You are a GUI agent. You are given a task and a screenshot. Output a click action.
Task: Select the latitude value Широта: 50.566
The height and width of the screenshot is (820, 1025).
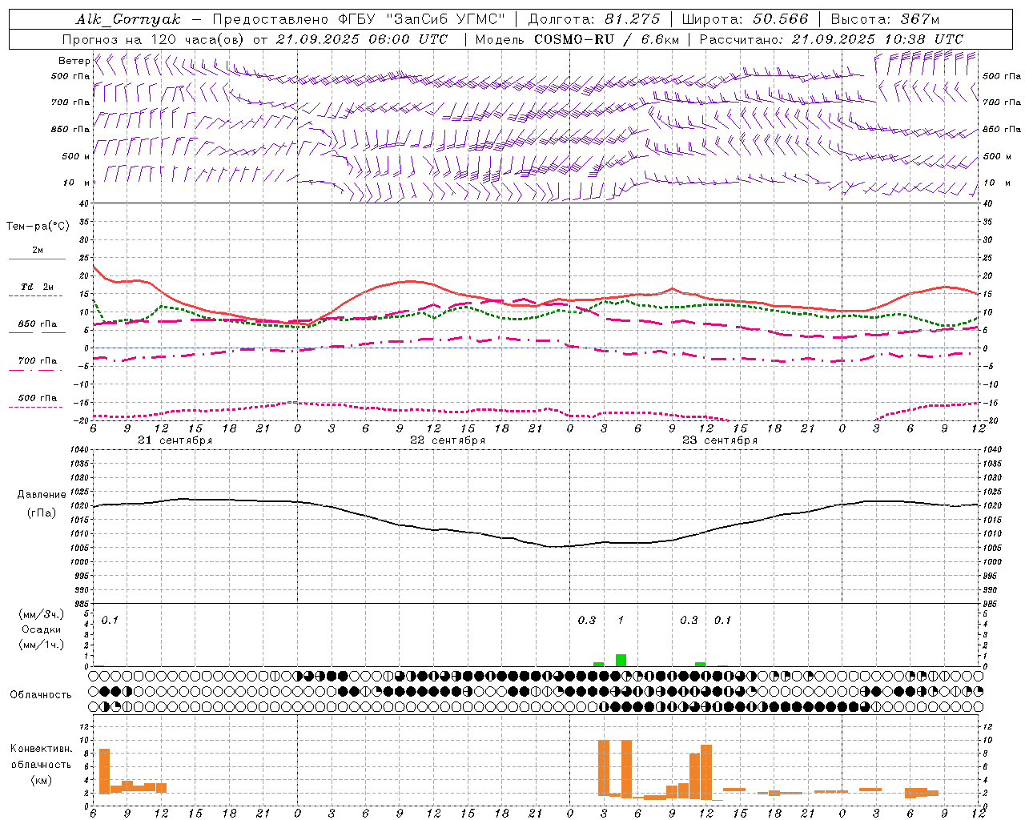(744, 19)
